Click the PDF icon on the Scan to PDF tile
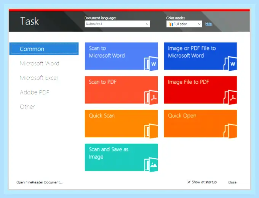259x198 pixels. coord(151,97)
